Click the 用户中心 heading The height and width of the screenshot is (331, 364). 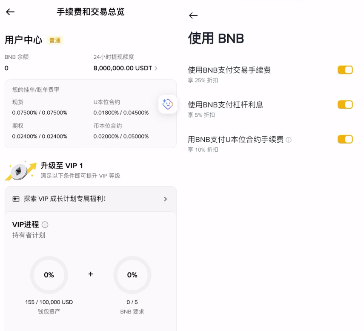click(23, 40)
